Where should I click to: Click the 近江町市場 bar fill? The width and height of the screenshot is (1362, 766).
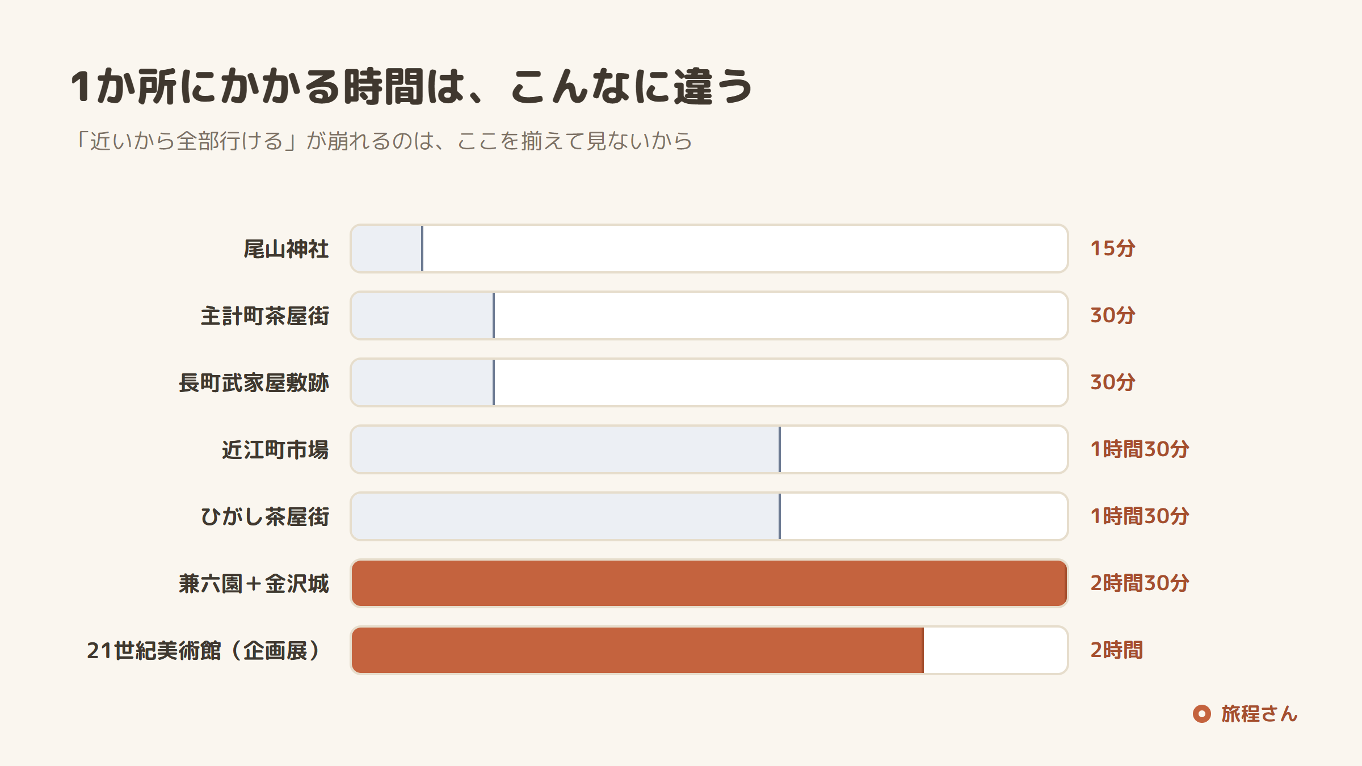[x=566, y=449]
